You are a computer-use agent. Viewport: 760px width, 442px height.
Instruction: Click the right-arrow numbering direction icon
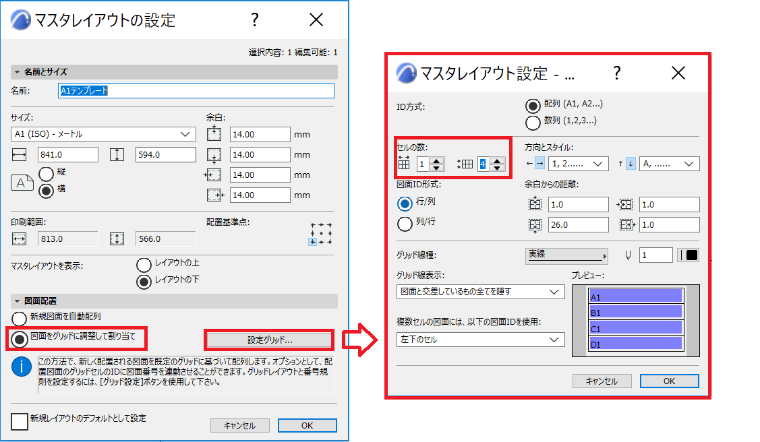coord(539,164)
